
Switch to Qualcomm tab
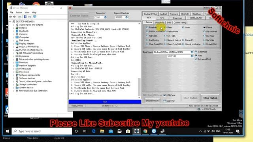click(177, 18)
